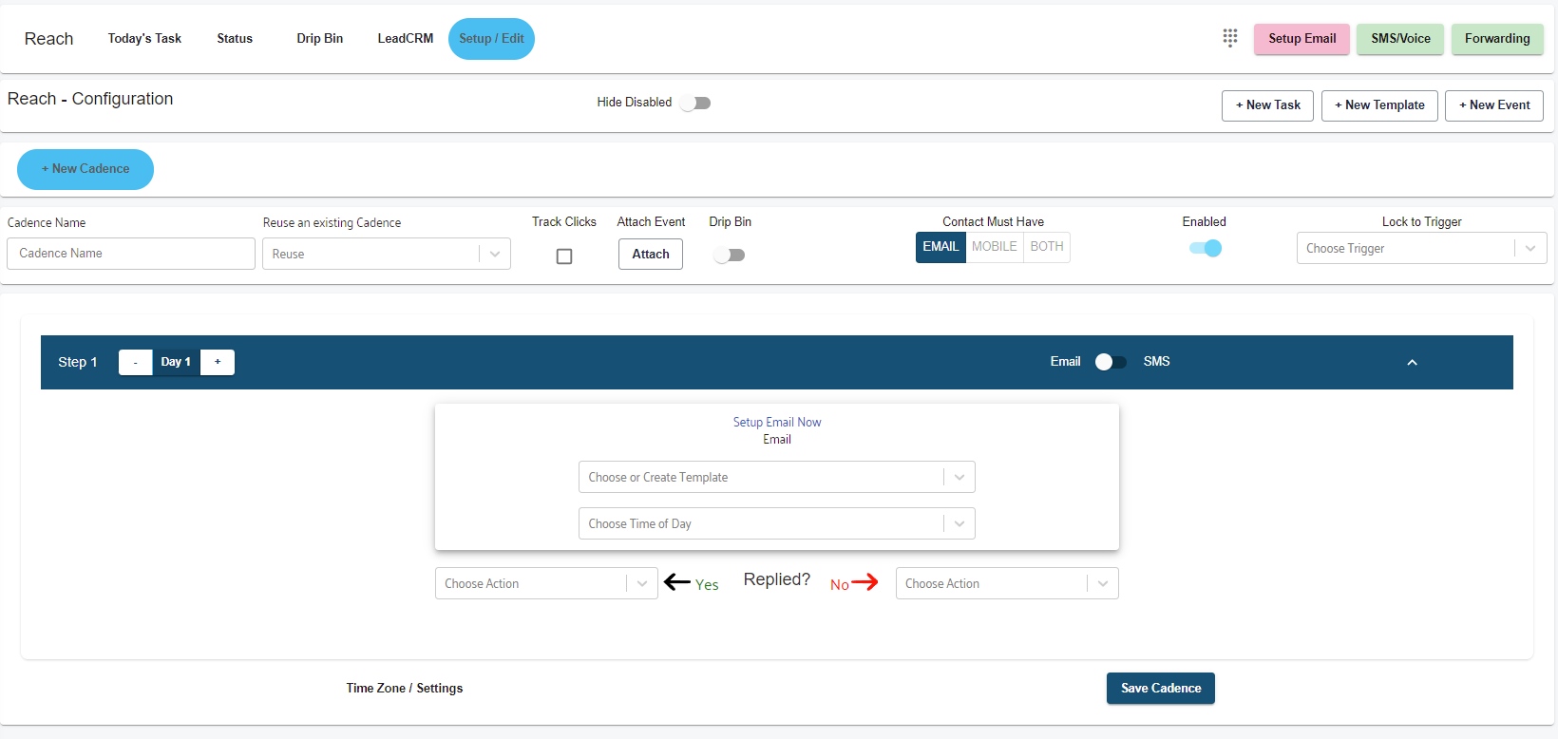Toggle the Hide Disabled switch
The image size is (1558, 739).
(696, 103)
